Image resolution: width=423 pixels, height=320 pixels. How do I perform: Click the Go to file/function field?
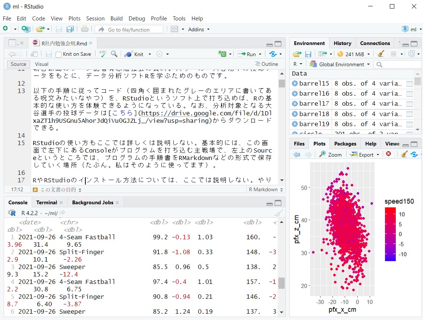point(129,29)
